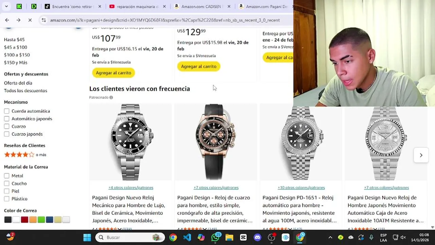This screenshot has width=435, height=245.
Task: Advance carousel with next arrow
Action: click(421, 155)
